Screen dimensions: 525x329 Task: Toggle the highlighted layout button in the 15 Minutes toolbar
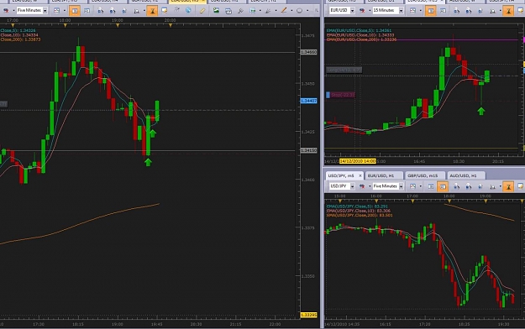[x=431, y=11]
